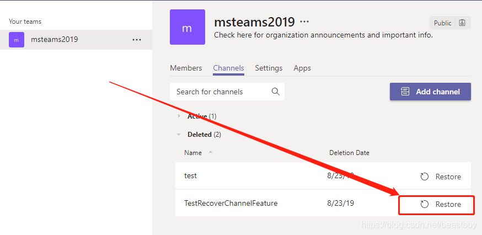Click the 8/23/19 date for TestRecoverChannelFeature
482x235 pixels.
click(340, 204)
